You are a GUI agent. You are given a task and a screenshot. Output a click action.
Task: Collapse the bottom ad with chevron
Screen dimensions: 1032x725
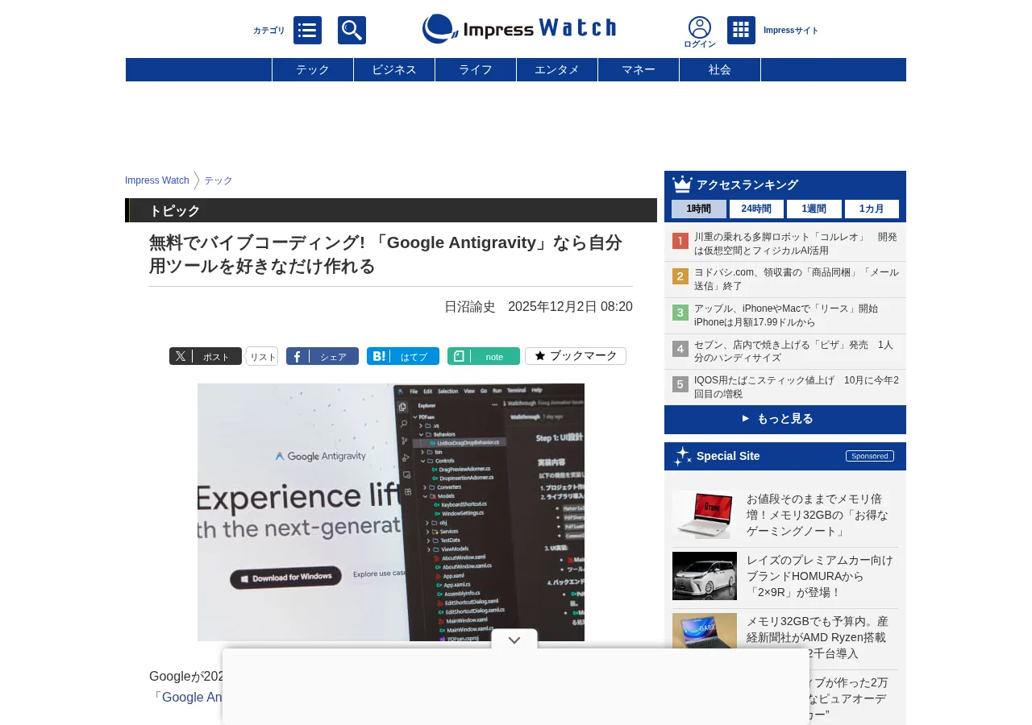[514, 640]
